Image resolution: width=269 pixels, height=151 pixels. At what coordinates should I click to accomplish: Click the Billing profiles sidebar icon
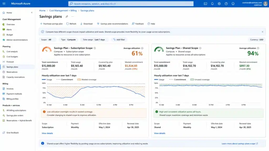tap(4, 99)
